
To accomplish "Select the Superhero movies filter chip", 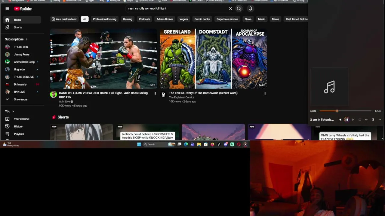I will [x=227, y=19].
